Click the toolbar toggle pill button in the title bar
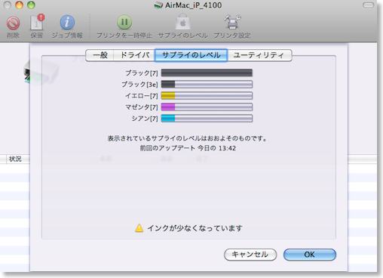Viewport: 383px width, 278px height. coord(369,5)
